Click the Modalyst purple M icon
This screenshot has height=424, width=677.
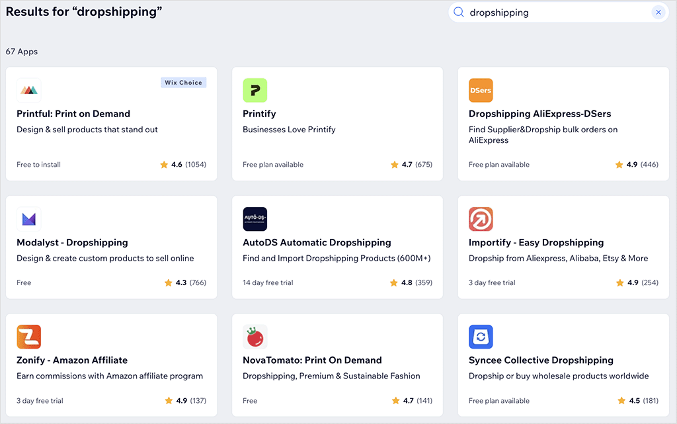click(x=29, y=219)
